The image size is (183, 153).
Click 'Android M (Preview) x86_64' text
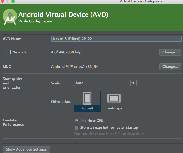(x=74, y=66)
